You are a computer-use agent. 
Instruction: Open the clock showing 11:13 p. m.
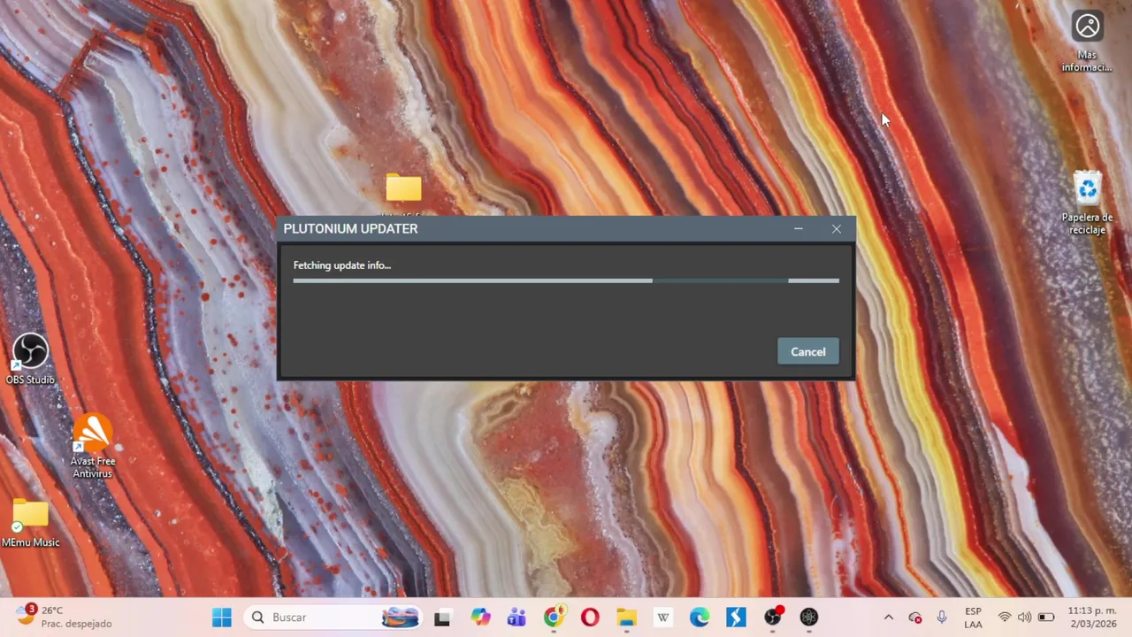tap(1091, 618)
